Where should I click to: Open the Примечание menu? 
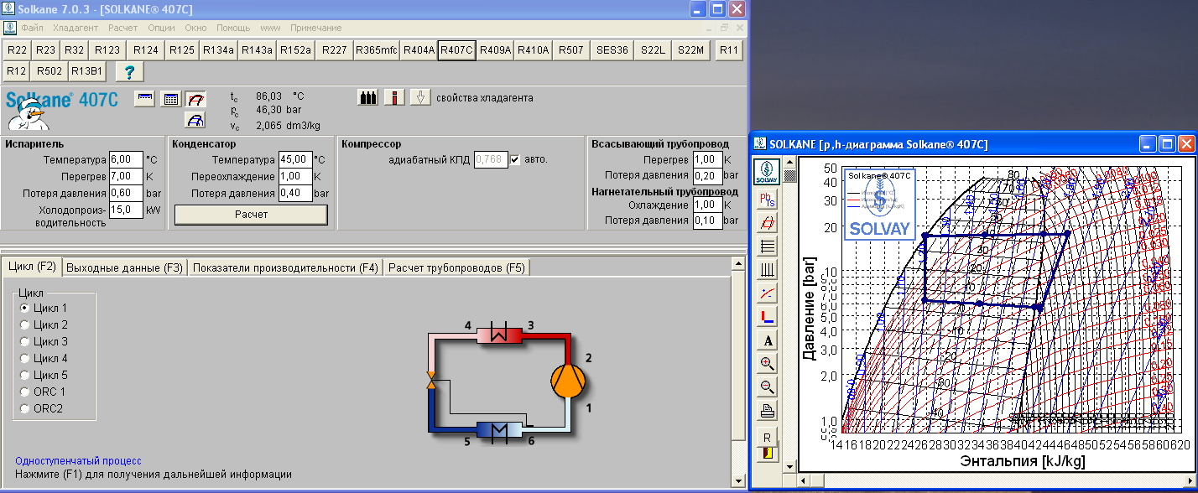click(x=316, y=28)
